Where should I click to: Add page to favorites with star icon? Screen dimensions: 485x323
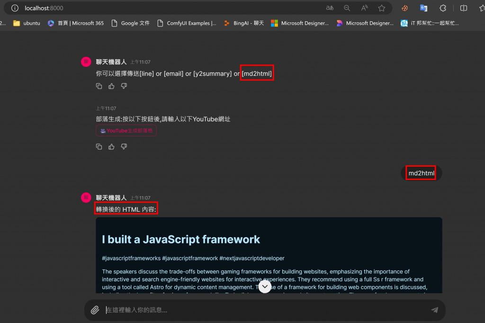click(382, 8)
